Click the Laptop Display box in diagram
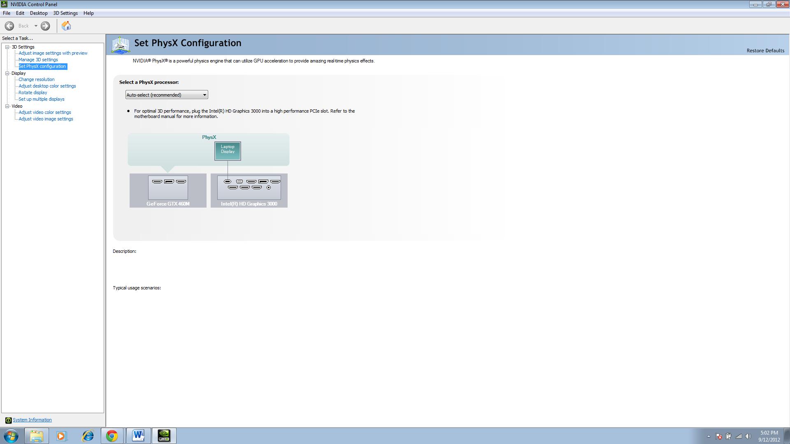 pos(228,151)
